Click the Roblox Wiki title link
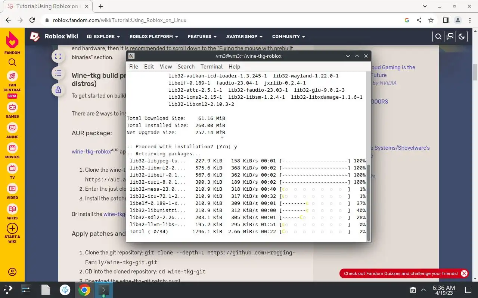478x298 pixels. pyautogui.click(x=61, y=37)
